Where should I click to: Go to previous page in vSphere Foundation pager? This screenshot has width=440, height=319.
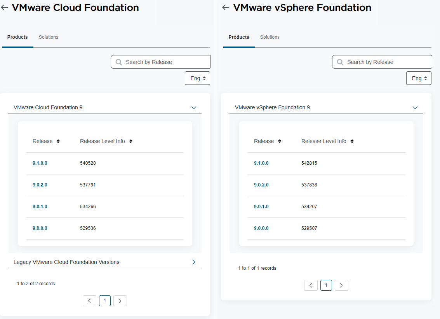311,285
